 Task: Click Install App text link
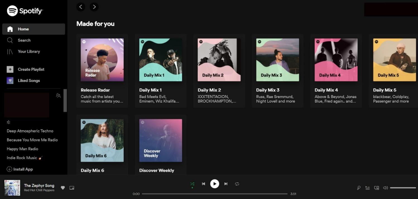(x=23, y=169)
